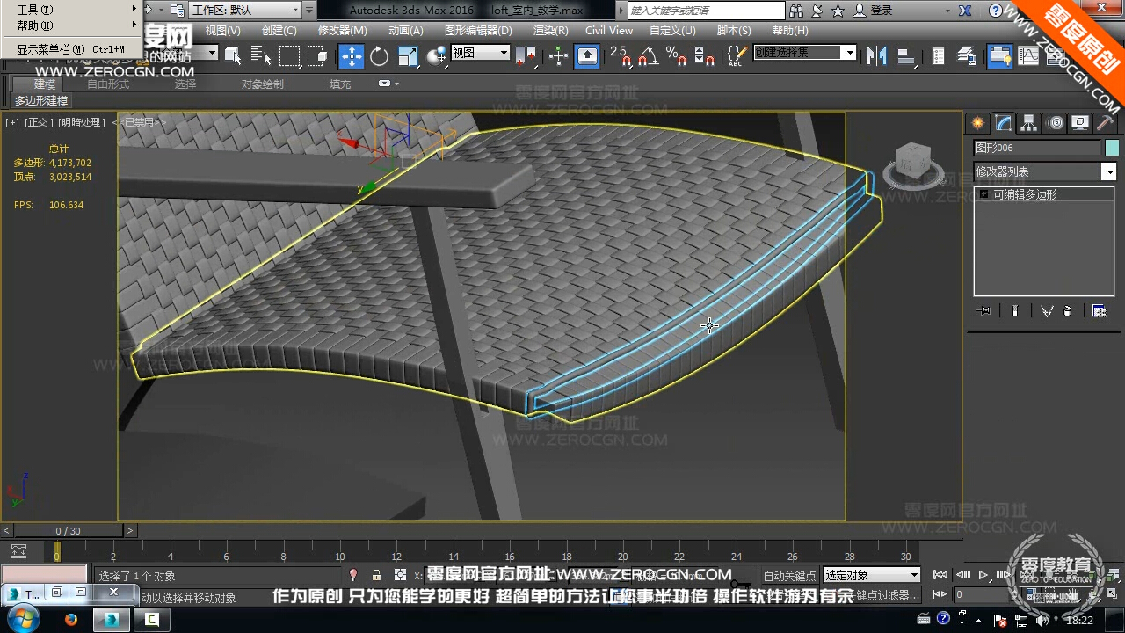Open the 工作区: 默认 workspace dropdown
The image size is (1125, 633).
244,11
